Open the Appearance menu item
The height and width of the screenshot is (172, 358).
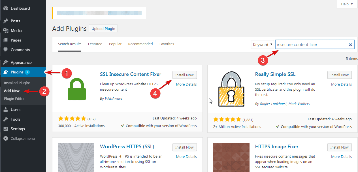[x=23, y=62]
